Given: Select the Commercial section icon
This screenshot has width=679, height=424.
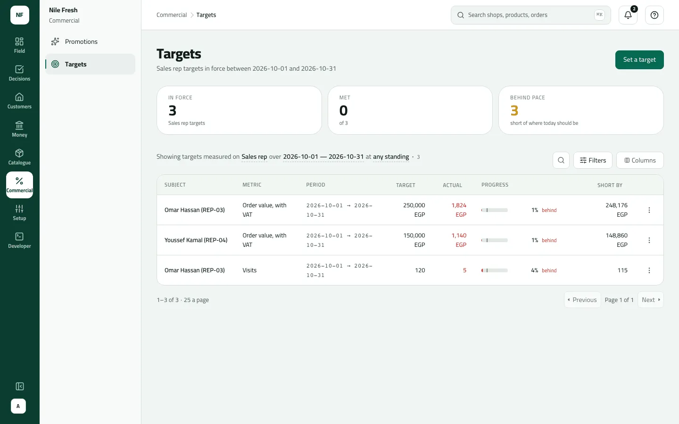Looking at the screenshot, I should 19,185.
